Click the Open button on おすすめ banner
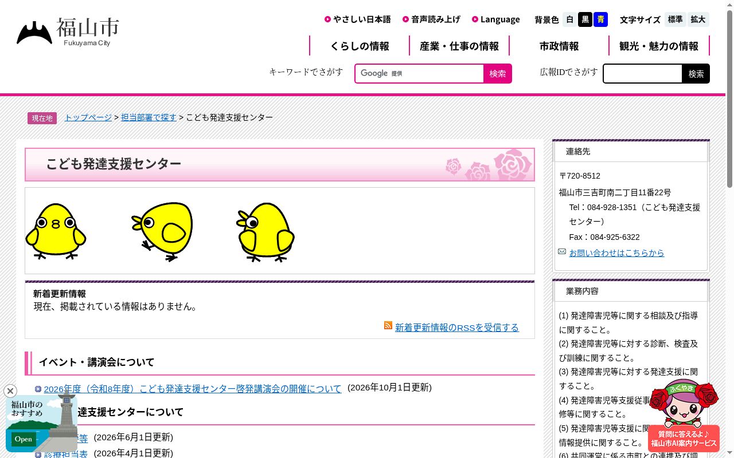 (x=24, y=439)
